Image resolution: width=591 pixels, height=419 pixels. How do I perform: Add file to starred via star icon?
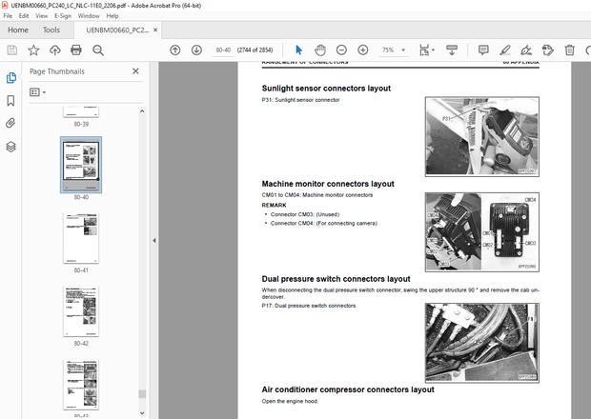pyautogui.click(x=33, y=50)
